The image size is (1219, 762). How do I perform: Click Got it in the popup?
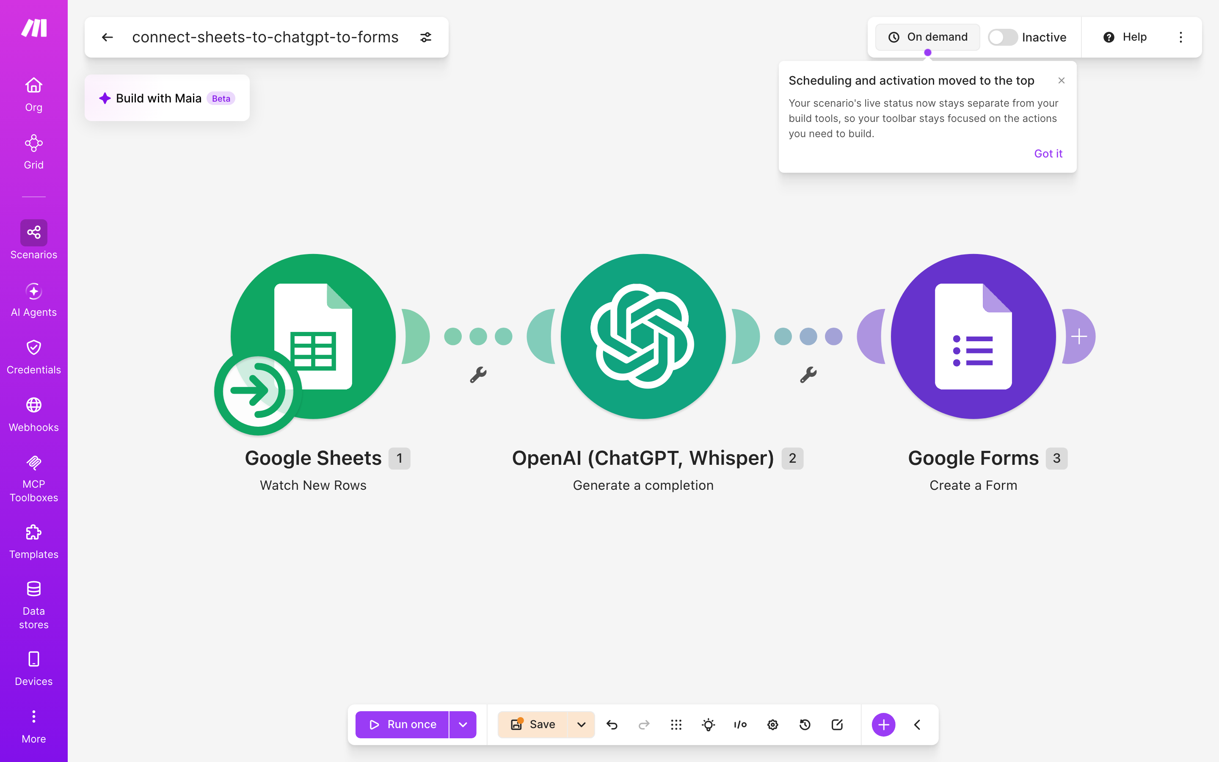(1048, 154)
